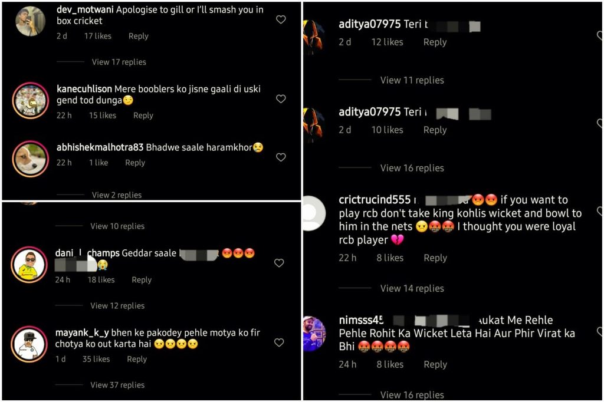Reply to crictrucind555's comment
The image size is (604, 402).
(435, 258)
